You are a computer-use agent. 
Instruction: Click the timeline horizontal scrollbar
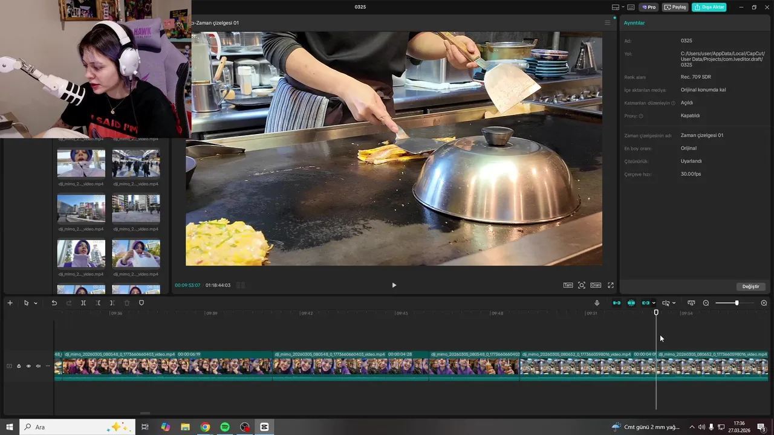click(145, 413)
